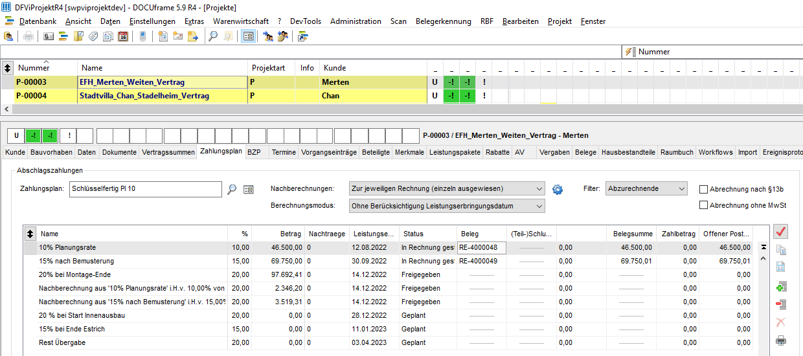Image resolution: width=803 pixels, height=356 pixels.
Task: Click the list icon next to Zahlungsplan search
Action: (248, 189)
